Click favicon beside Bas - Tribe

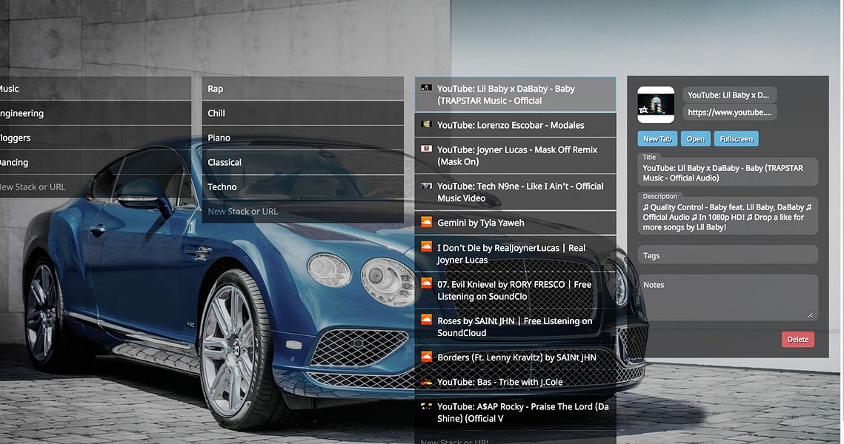click(426, 382)
